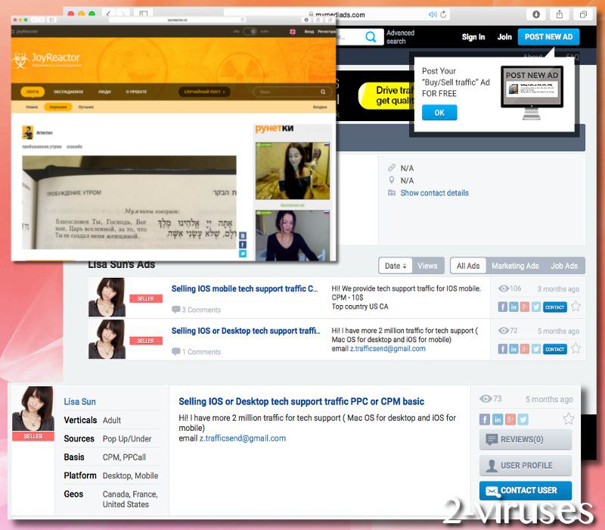Image resolution: width=605 pixels, height=530 pixels.
Task: Contact seller of the first ad (106 views)
Action: [x=555, y=307]
